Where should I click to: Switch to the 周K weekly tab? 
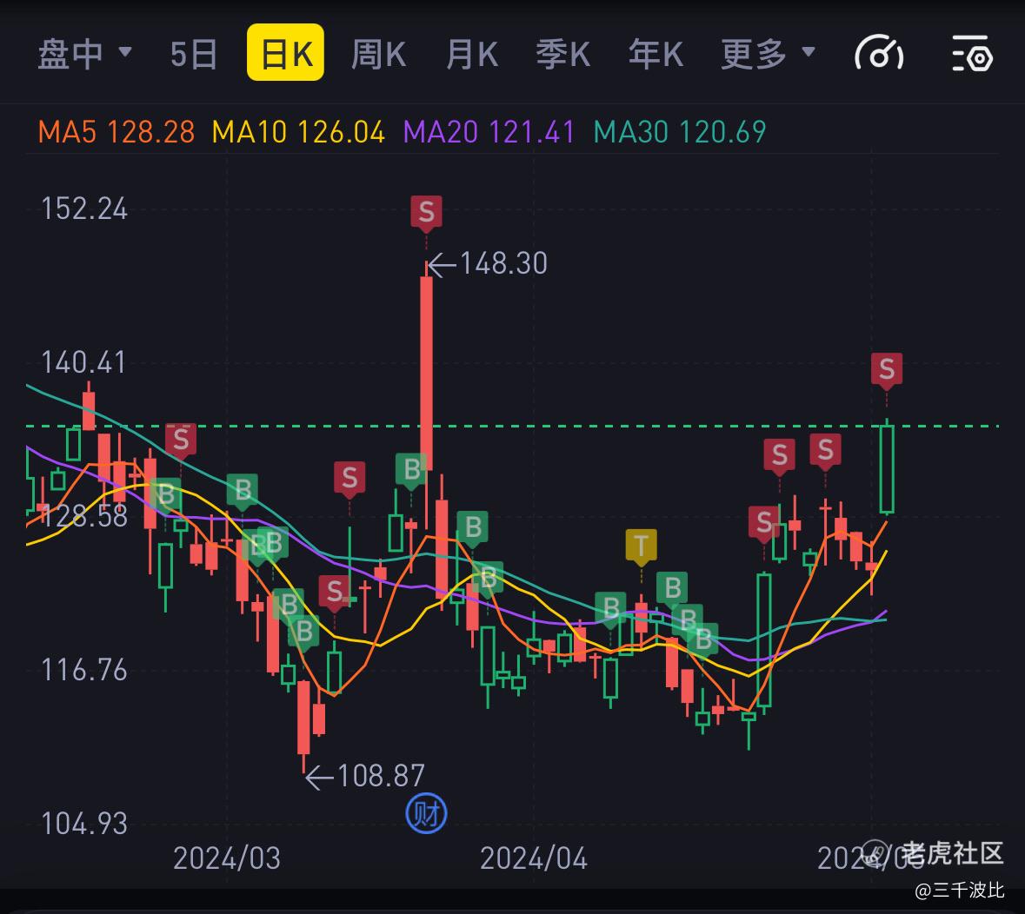tap(378, 54)
